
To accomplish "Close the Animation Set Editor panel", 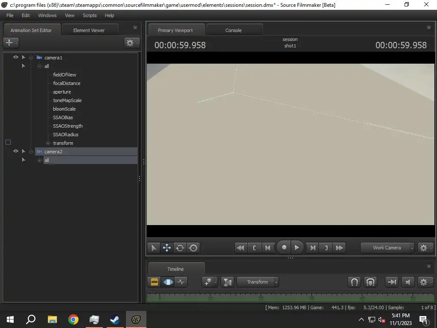I will [135, 28].
